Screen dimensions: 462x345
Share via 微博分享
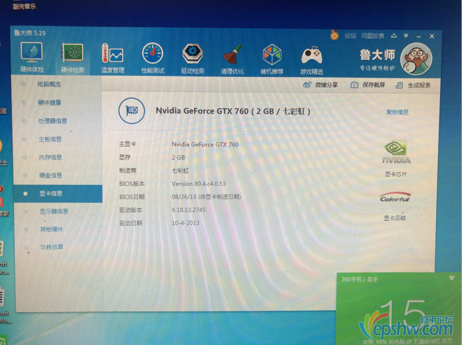(x=320, y=85)
